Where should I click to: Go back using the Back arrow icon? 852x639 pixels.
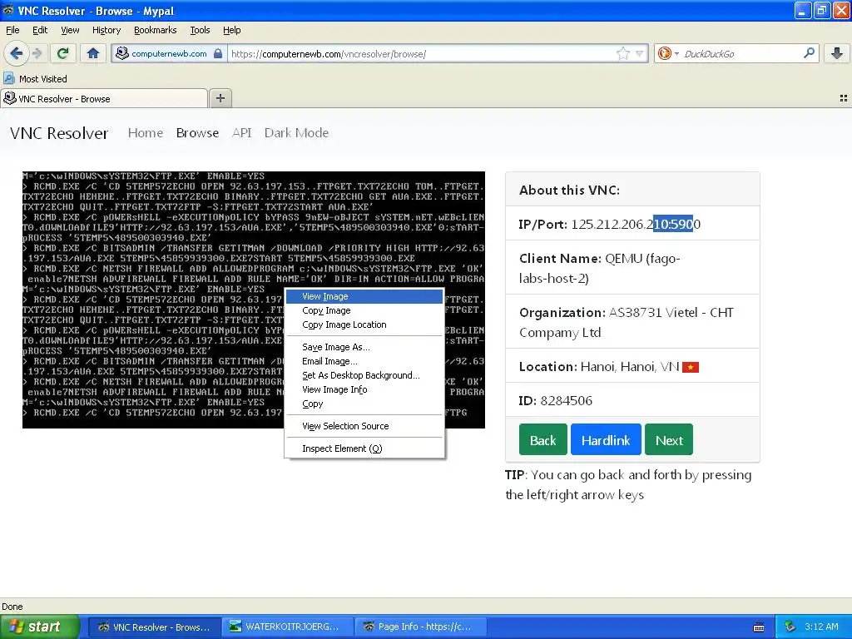17,53
